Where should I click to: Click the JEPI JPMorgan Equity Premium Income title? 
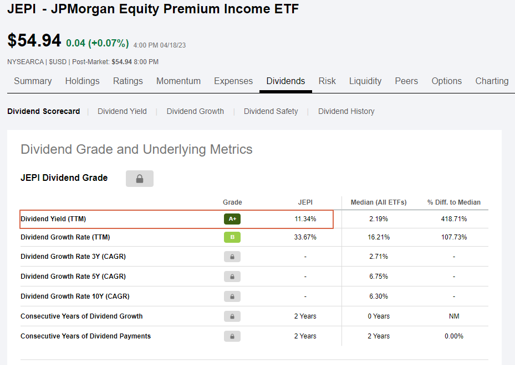point(153,9)
